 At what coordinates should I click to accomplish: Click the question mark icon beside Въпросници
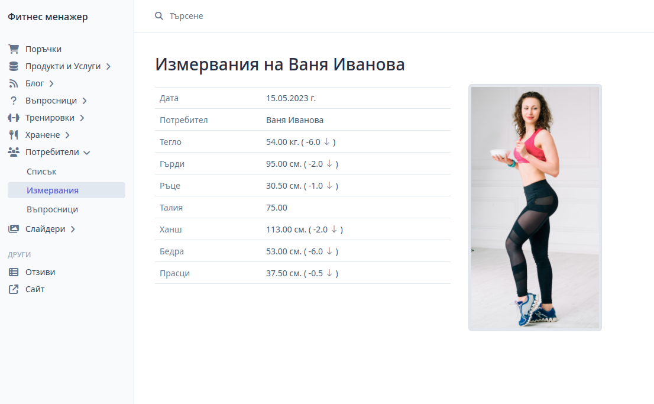click(14, 101)
